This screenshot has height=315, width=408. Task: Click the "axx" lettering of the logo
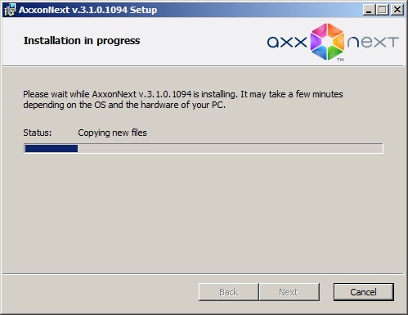tap(287, 43)
